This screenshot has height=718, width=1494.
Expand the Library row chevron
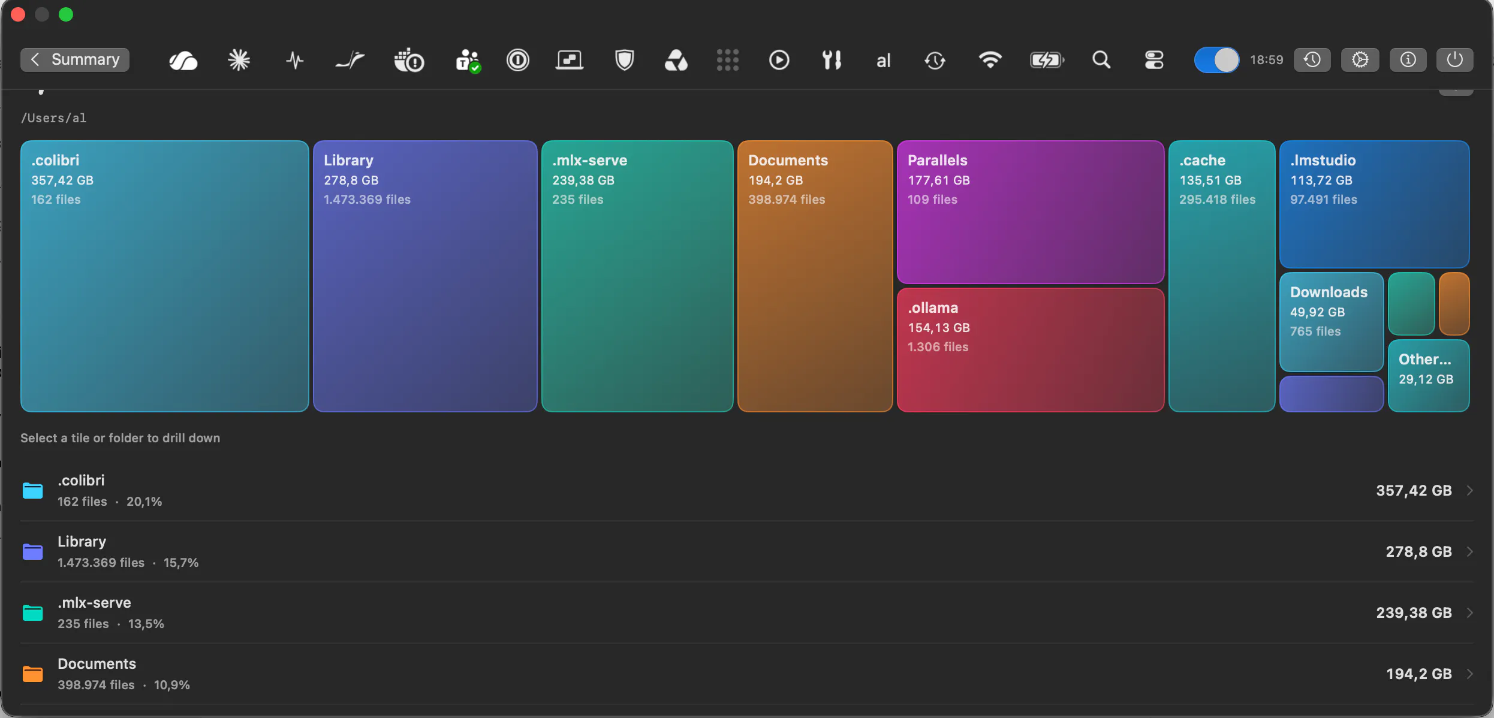point(1469,552)
